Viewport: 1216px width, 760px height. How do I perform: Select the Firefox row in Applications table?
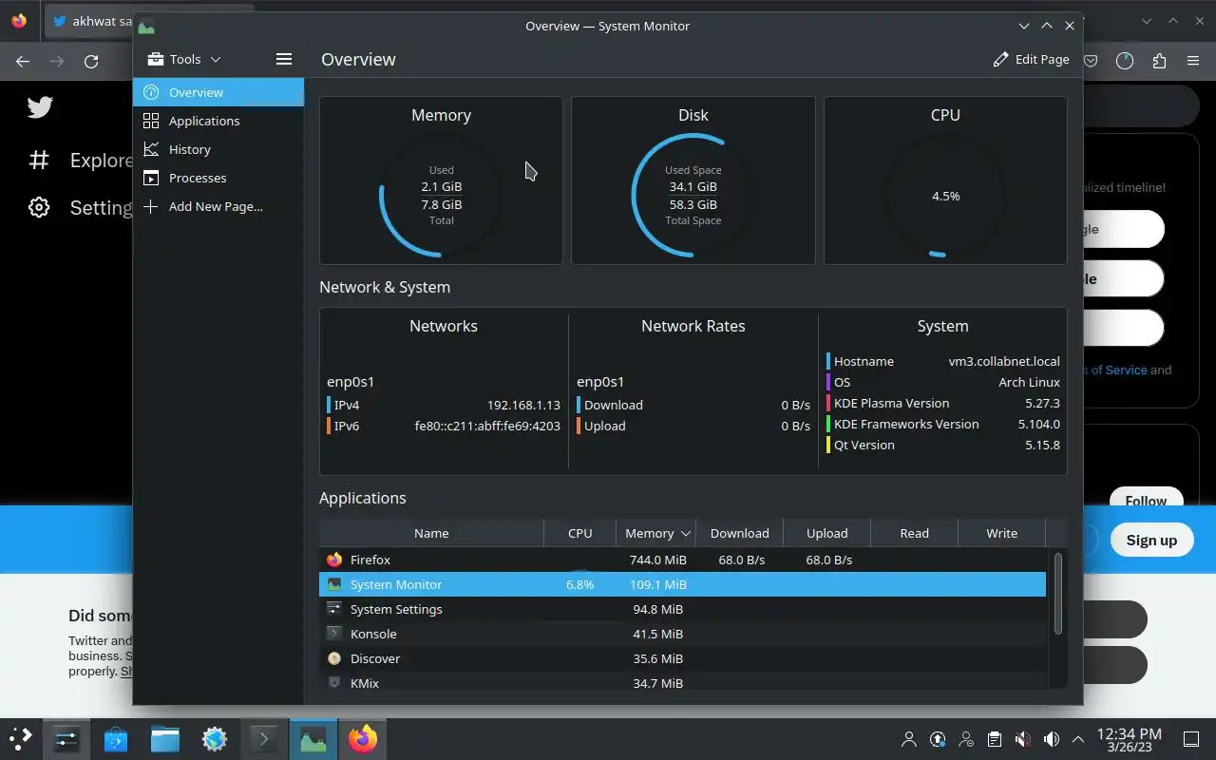[682, 560]
